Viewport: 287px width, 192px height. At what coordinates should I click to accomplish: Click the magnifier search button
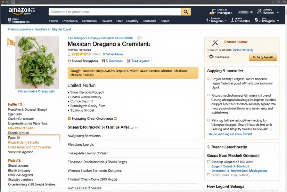pos(186,12)
